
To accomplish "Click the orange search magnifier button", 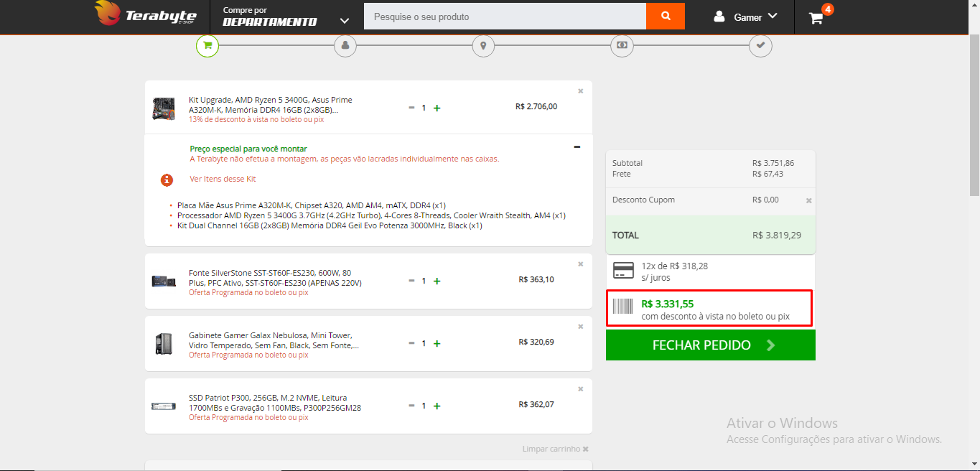I will pyautogui.click(x=666, y=16).
